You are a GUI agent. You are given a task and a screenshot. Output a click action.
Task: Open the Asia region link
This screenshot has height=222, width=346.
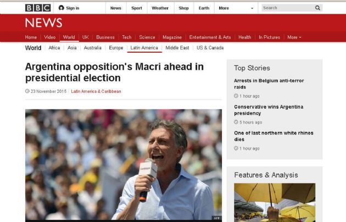72,48
